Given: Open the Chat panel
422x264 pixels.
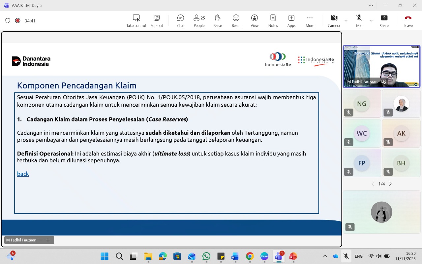Looking at the screenshot, I should tap(180, 21).
